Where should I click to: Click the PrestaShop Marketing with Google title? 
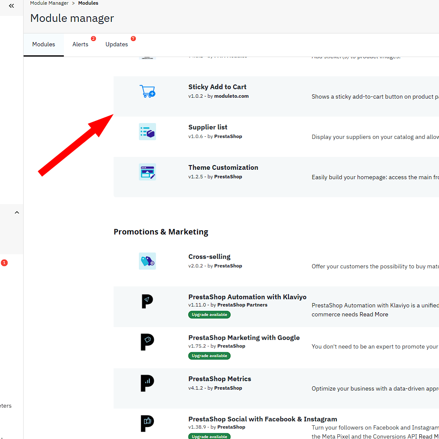click(244, 338)
